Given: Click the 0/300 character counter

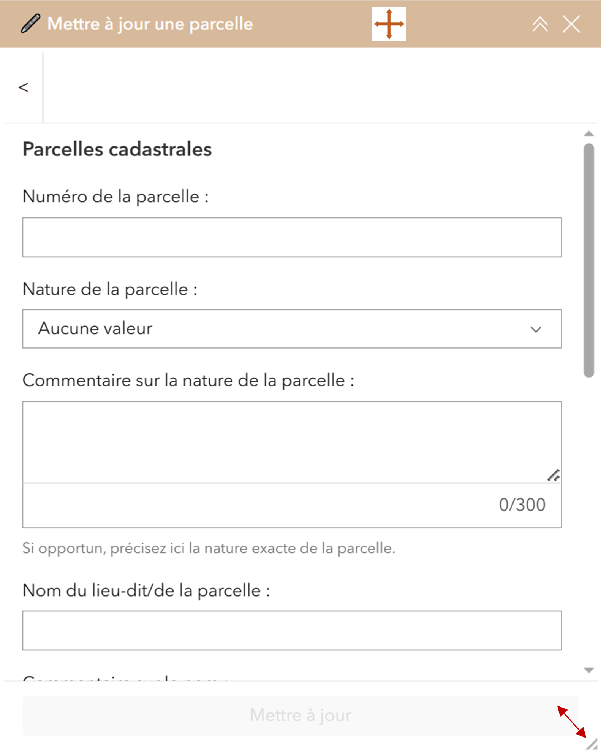Looking at the screenshot, I should [x=522, y=505].
